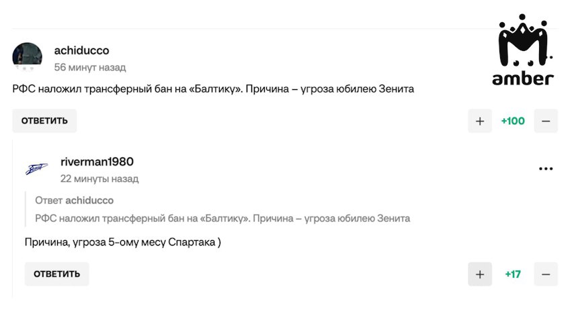Click the '22 минуты назад' timestamp
574x322 pixels.
point(99,178)
